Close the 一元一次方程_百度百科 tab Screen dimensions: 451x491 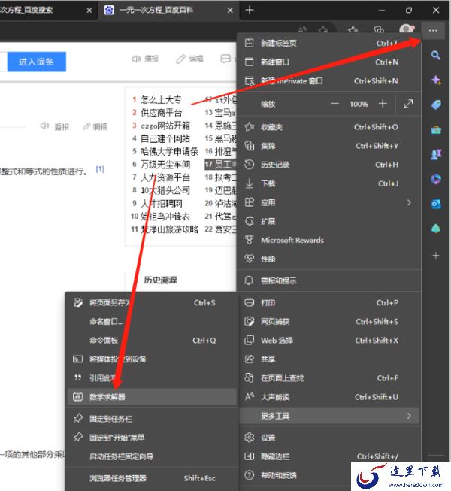[230, 11]
